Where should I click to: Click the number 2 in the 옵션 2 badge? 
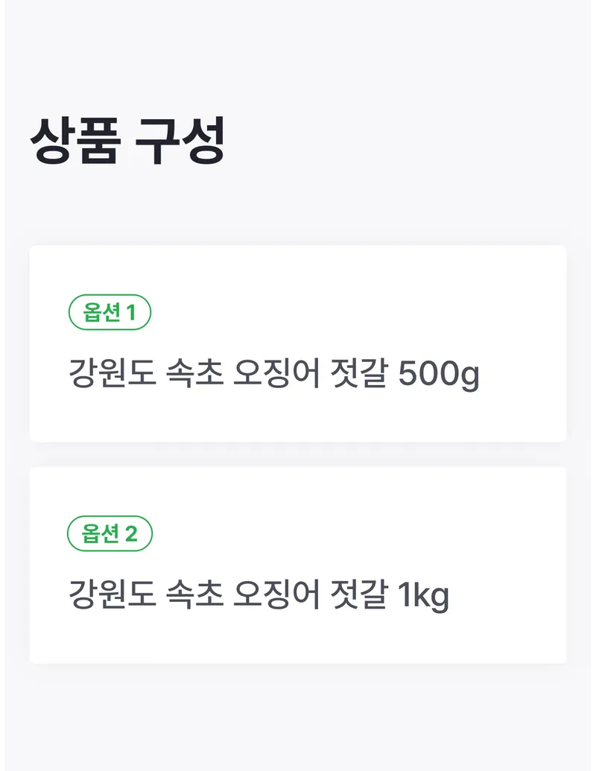(x=132, y=533)
